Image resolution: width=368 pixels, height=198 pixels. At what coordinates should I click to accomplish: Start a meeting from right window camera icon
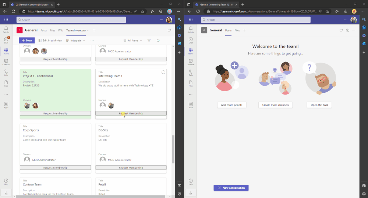tap(341, 30)
